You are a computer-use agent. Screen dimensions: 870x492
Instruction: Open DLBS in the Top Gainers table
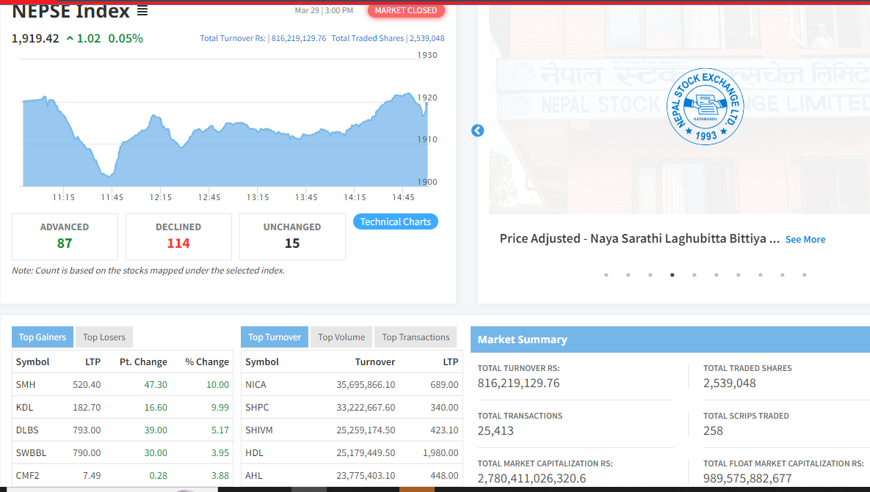(27, 430)
